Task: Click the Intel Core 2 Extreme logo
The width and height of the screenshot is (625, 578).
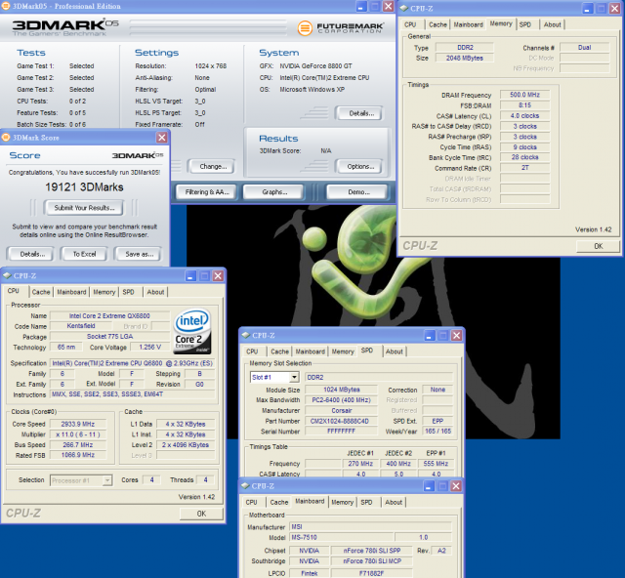Action: pyautogui.click(x=192, y=332)
